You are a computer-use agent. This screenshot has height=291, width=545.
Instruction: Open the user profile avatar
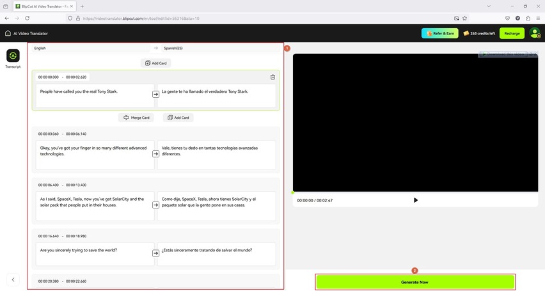(535, 33)
